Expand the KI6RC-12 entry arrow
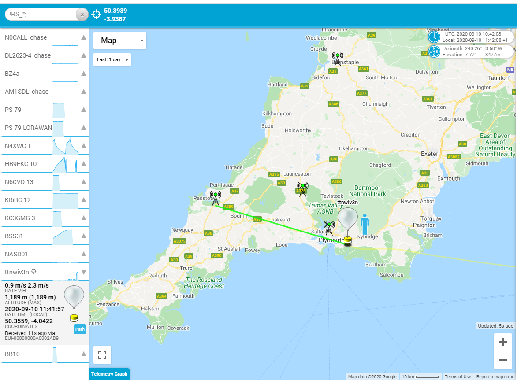 [84, 200]
